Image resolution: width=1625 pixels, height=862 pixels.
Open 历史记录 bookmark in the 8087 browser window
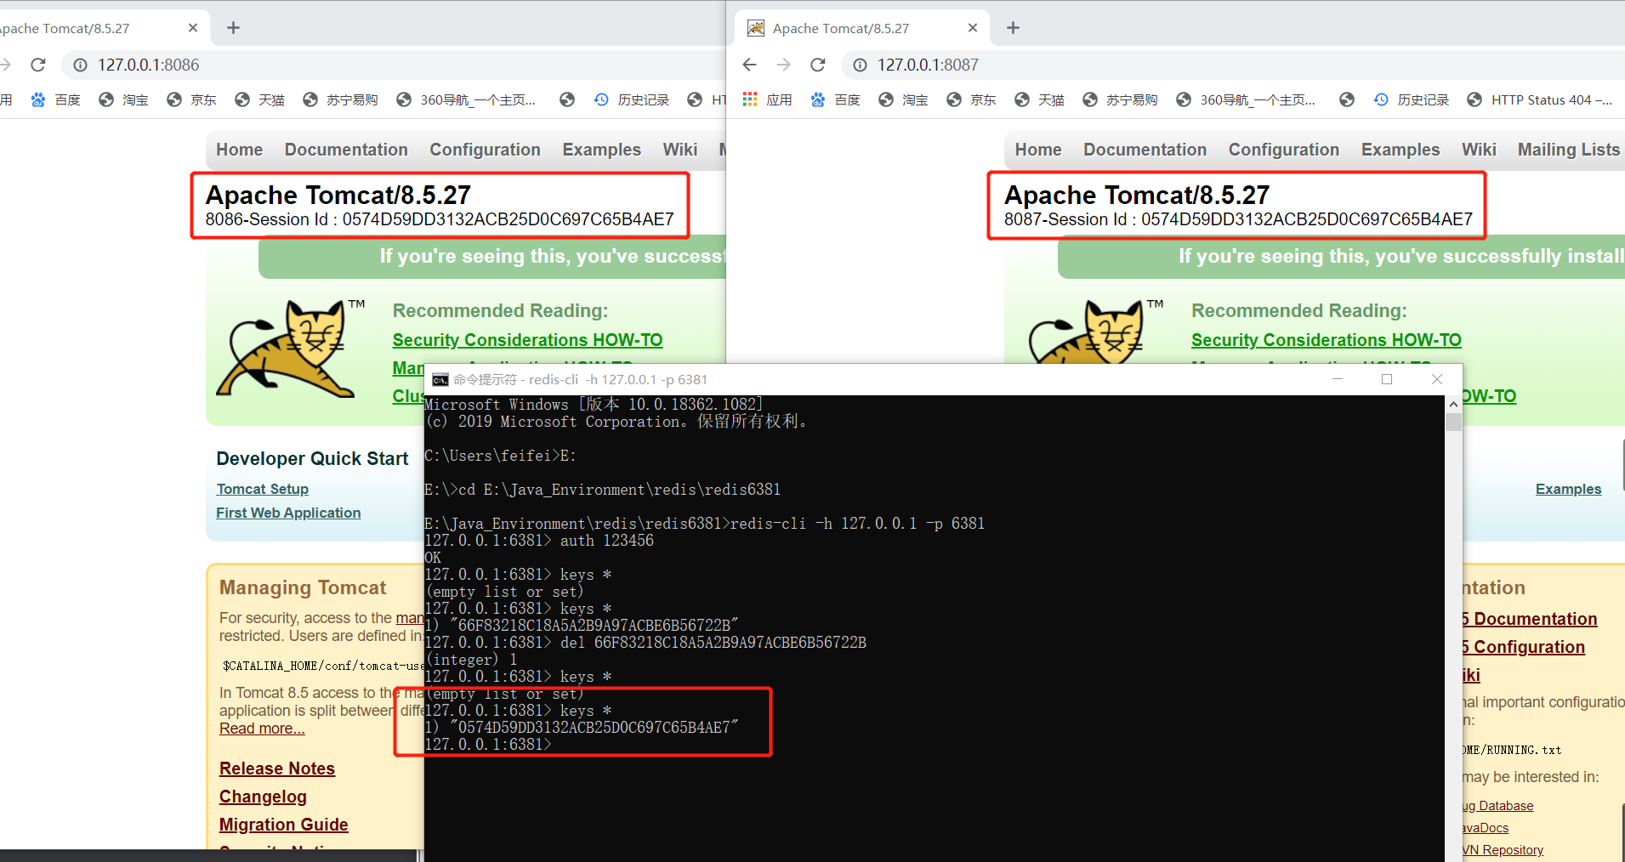coord(1412,99)
